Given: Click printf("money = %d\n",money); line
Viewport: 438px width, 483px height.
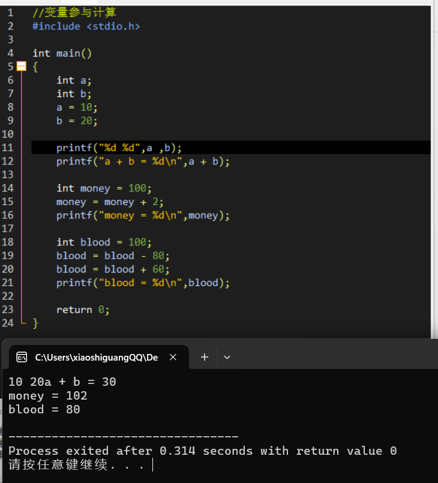Looking at the screenshot, I should click(143, 215).
